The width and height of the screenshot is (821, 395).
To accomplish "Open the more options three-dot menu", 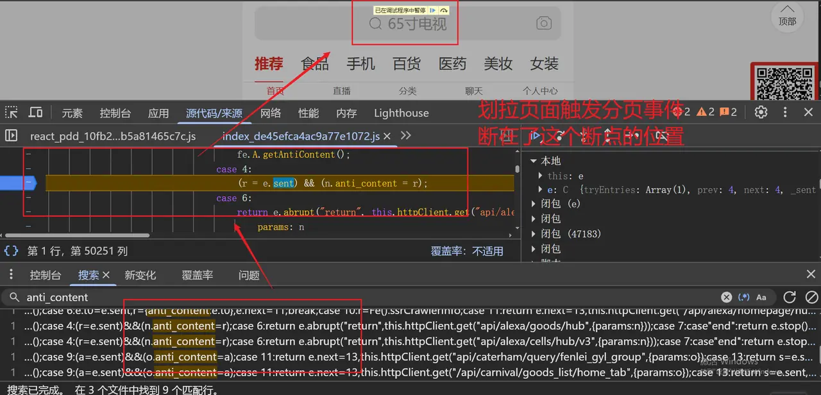I will coord(784,112).
